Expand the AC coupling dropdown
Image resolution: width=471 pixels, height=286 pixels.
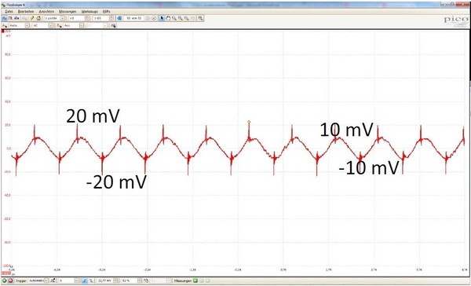point(50,26)
